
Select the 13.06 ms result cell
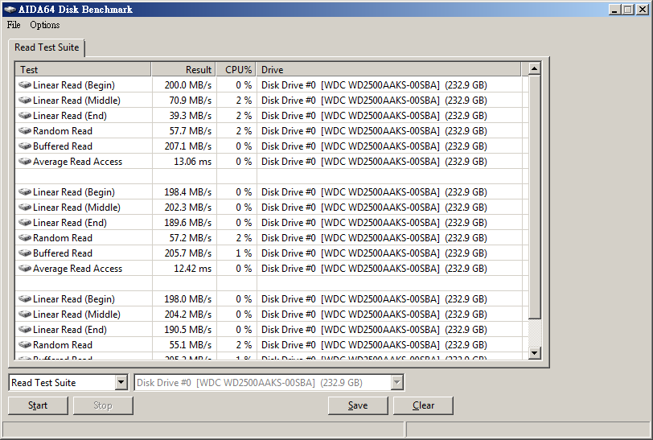click(x=183, y=161)
